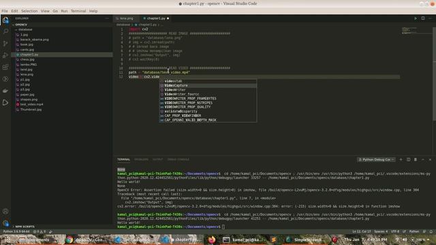Close the terminal panel
The height and width of the screenshot is (245, 436).
(430, 159)
